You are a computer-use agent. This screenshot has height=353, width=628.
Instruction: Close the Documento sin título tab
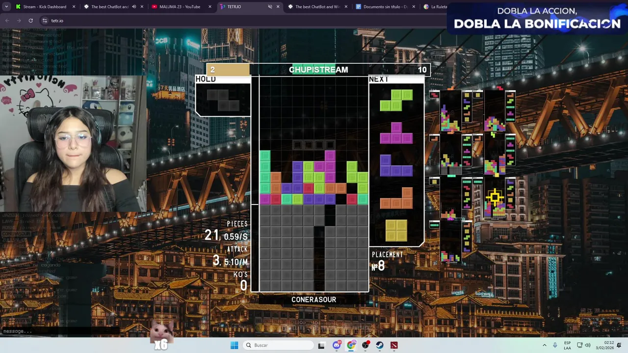(414, 7)
